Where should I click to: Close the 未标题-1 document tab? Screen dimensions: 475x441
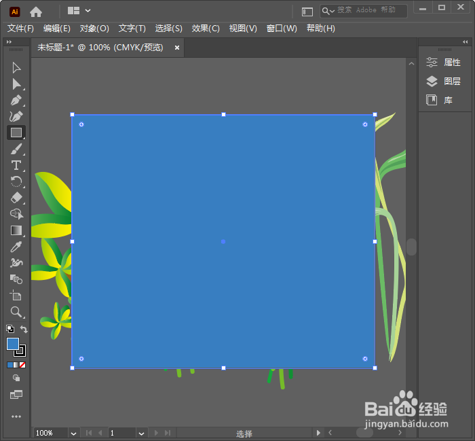[177, 48]
